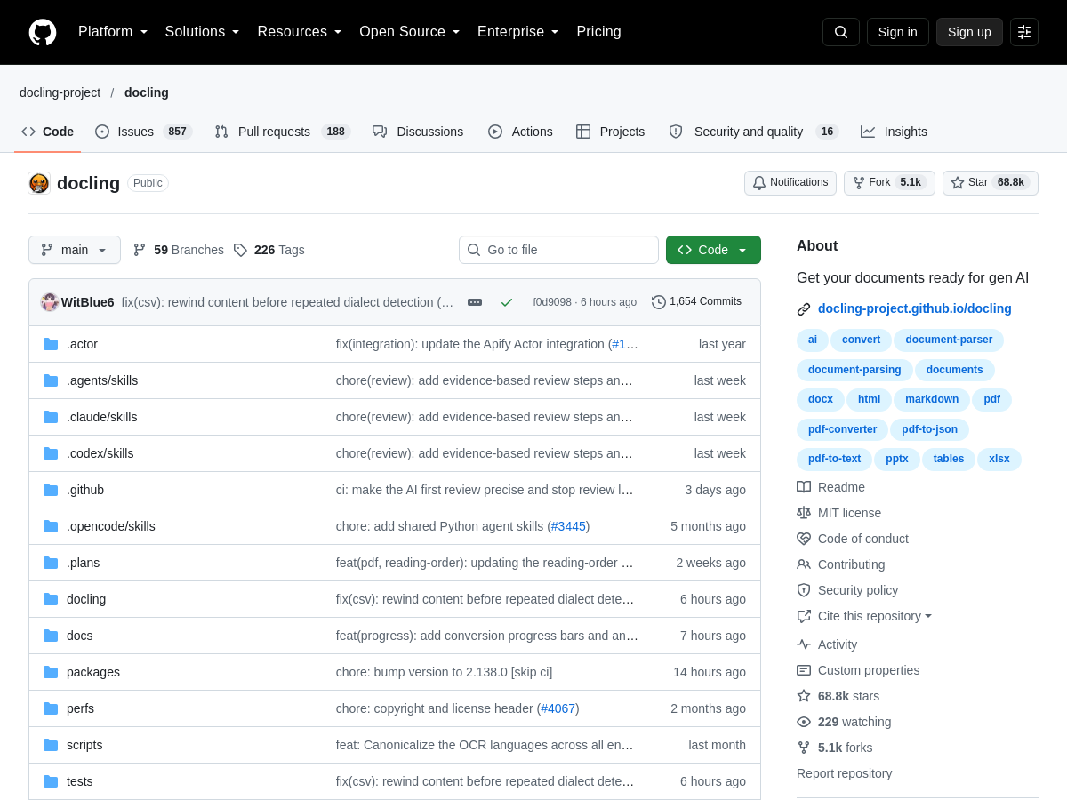Viewport: 1067px width, 800px height.
Task: Open the Issues tab
Action: point(143,132)
